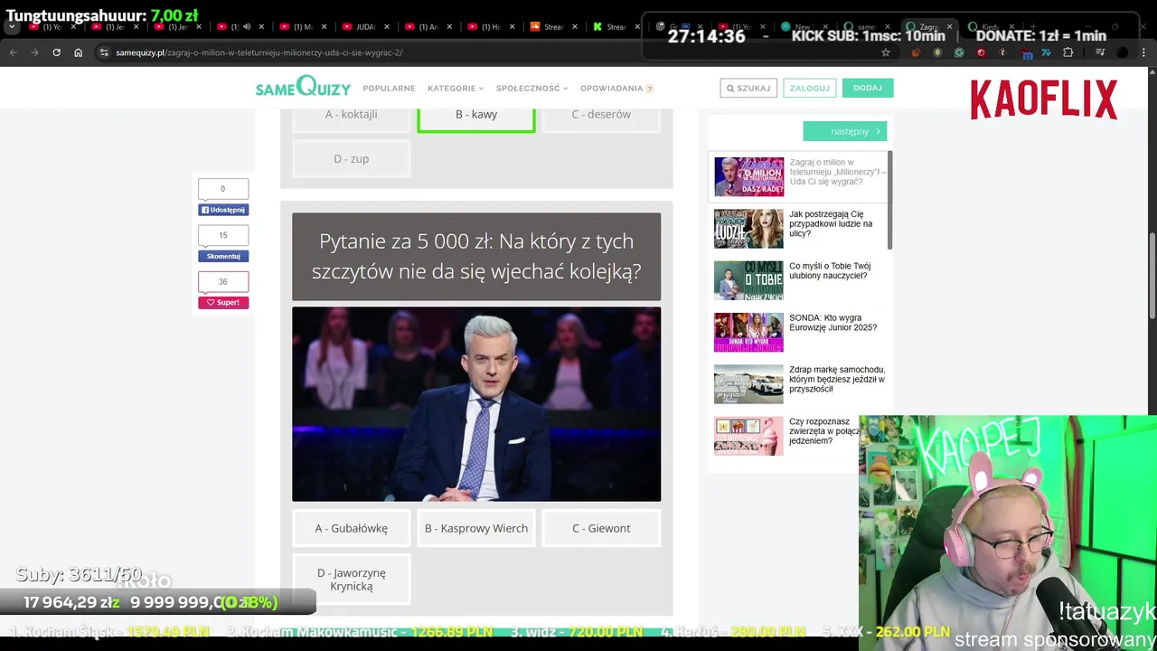Switch to the (1) Mu YouTube tab
The width and height of the screenshot is (1157, 651).
coord(300,27)
